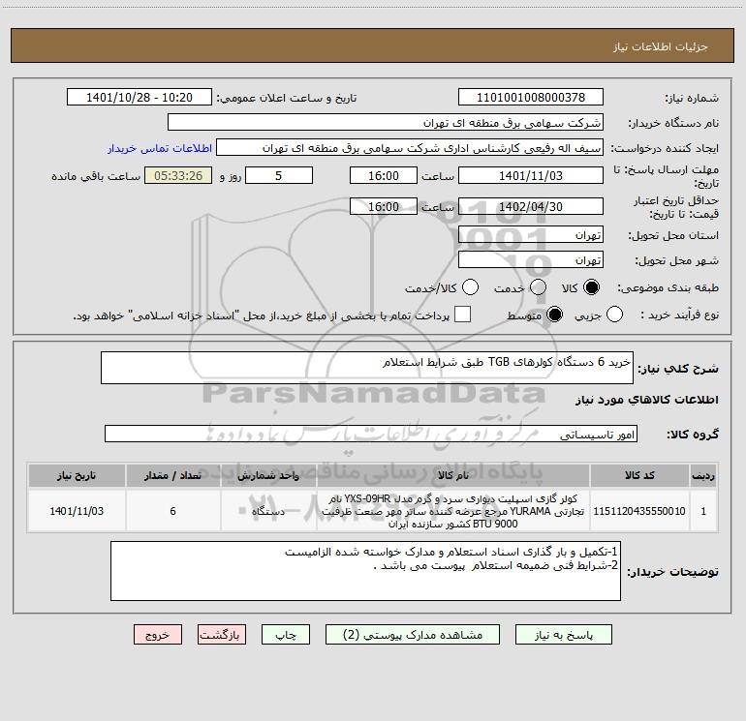Click the تعداد / مقدار column header
Screen dimensions: 746x721
click(172, 475)
